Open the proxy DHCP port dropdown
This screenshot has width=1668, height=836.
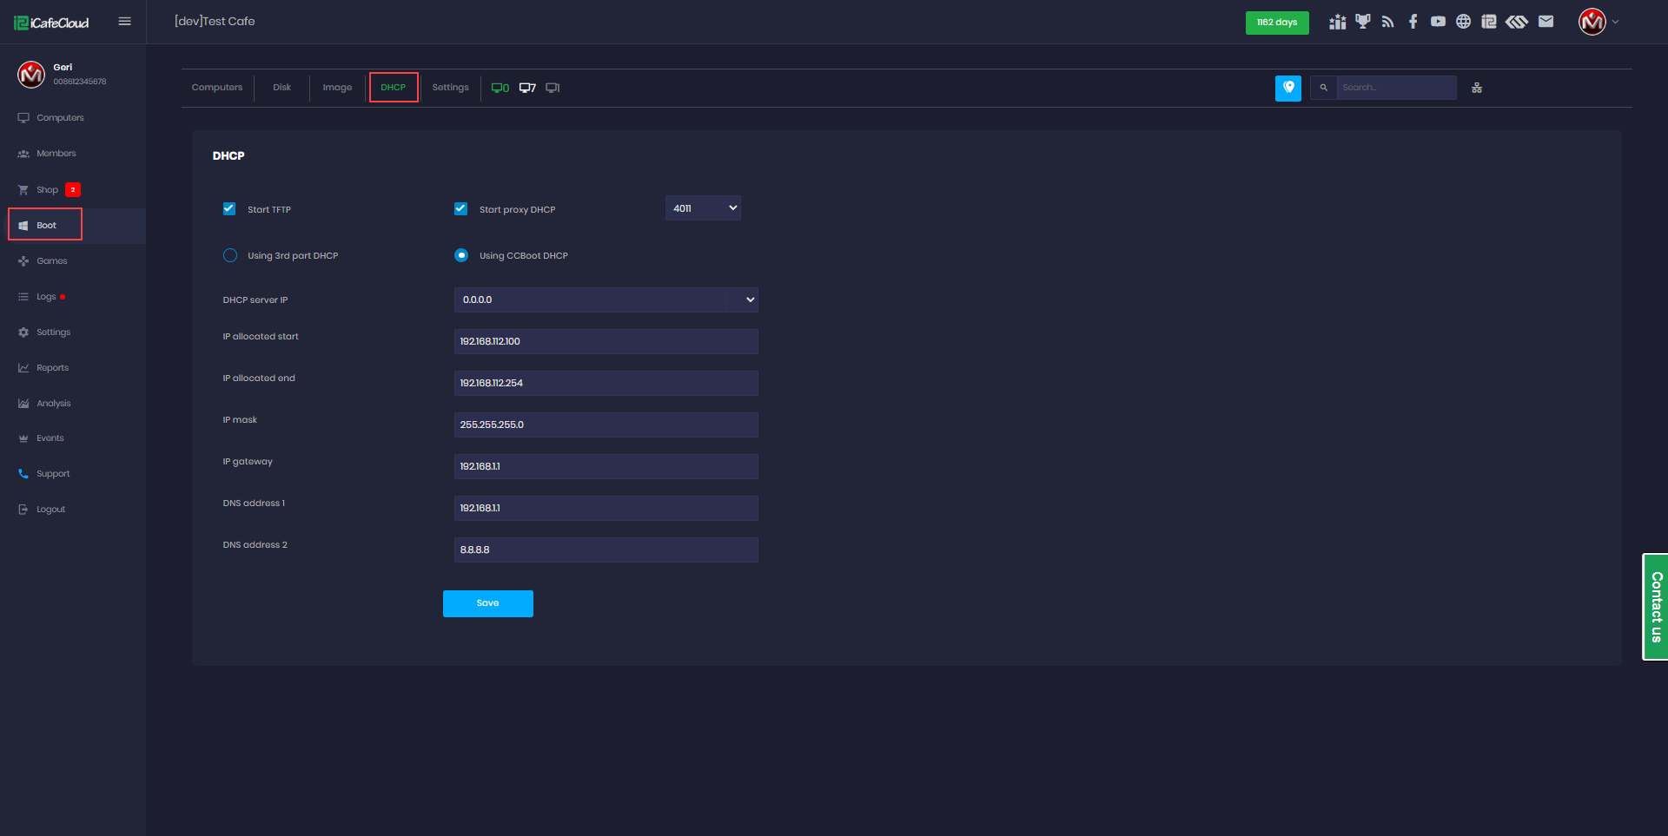[703, 207]
